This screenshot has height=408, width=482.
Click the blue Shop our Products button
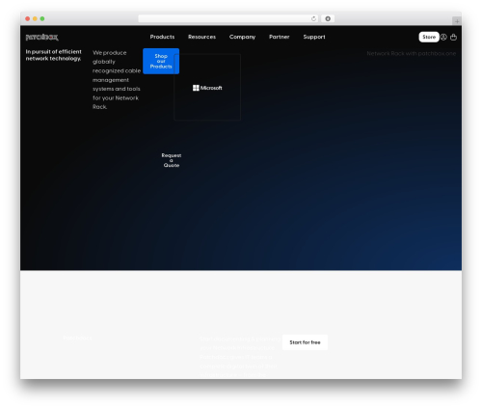[161, 61]
